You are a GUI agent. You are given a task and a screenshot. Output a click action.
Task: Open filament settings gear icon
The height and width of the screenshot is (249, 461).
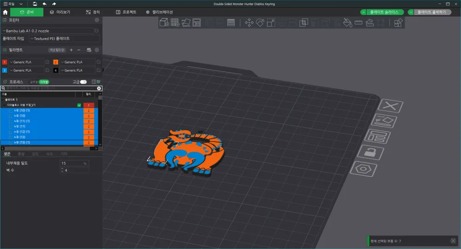(97, 50)
